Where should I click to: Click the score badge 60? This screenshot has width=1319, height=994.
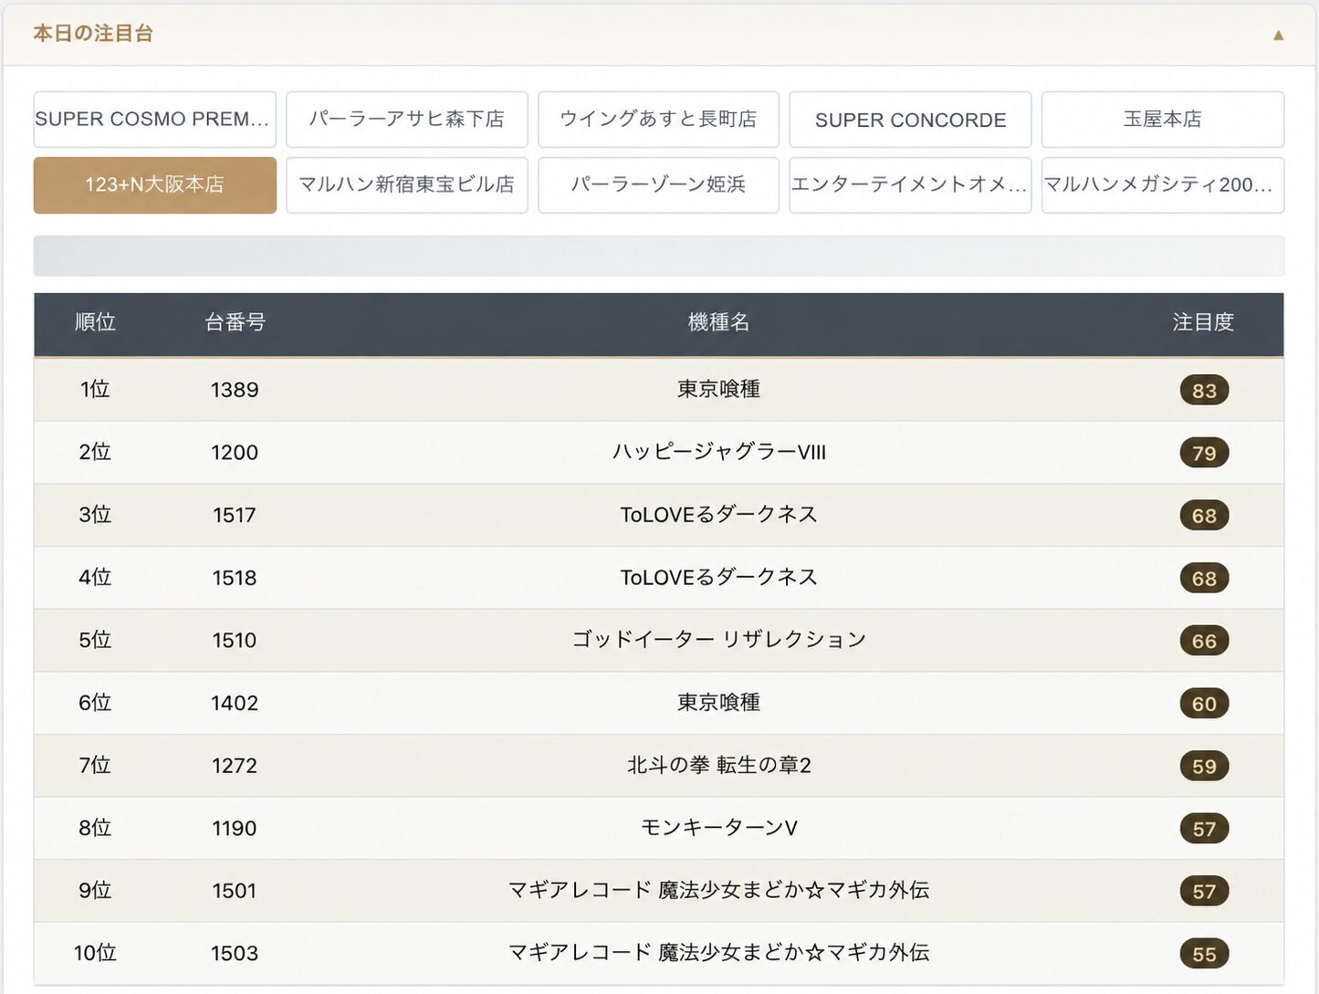point(1204,704)
